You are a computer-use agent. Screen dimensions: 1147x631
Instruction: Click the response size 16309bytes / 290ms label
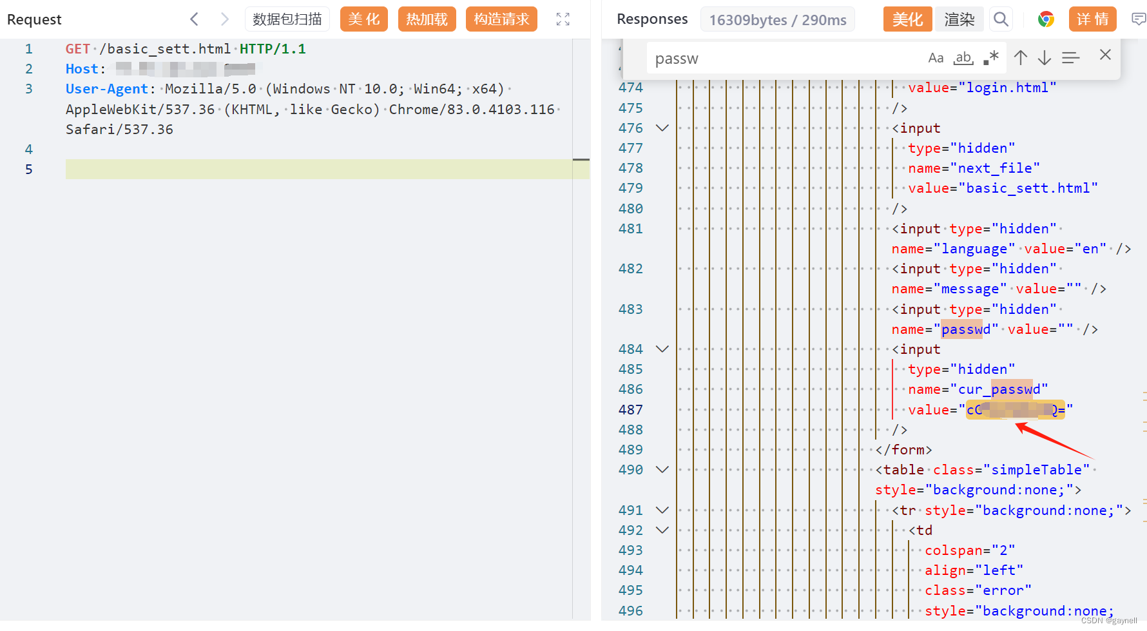click(778, 20)
